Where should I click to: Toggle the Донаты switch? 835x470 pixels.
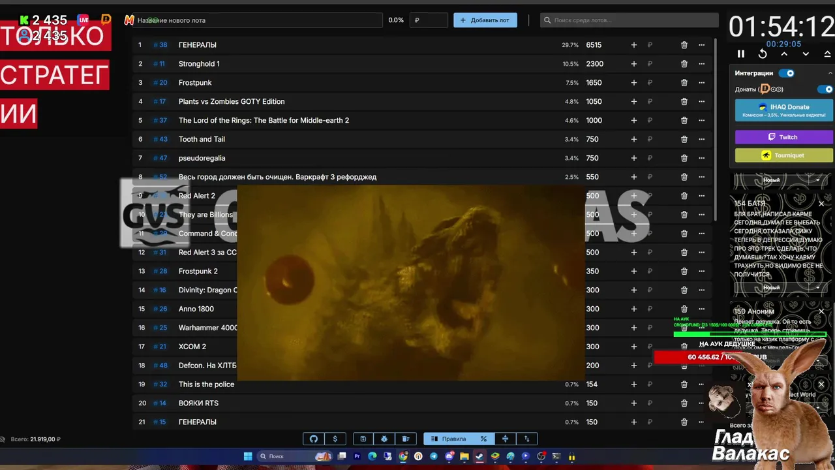[826, 89]
